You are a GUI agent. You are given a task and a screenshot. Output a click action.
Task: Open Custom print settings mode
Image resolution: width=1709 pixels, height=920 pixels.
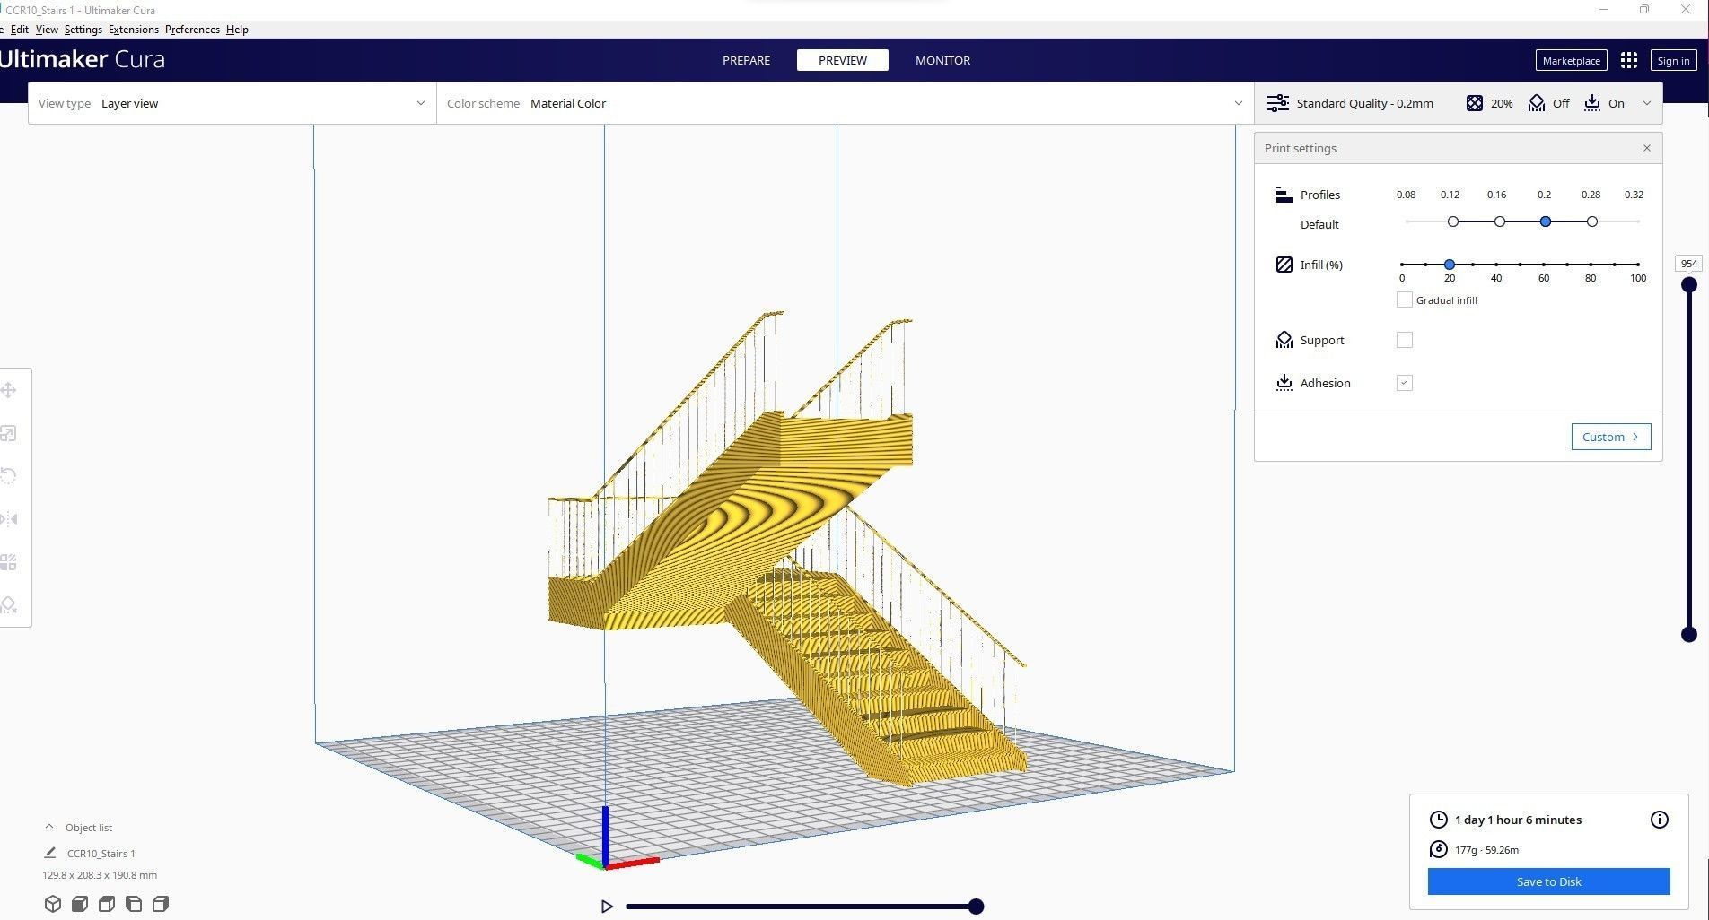(x=1611, y=437)
